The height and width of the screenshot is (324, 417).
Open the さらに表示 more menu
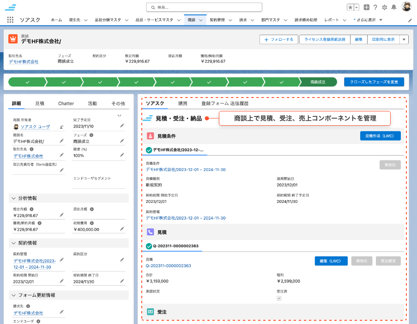[x=368, y=20]
